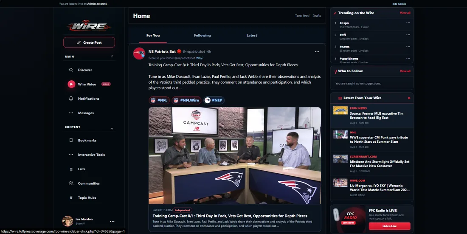Open Drafts link
Image resolution: width=467 pixels, height=234 pixels.
317,16
